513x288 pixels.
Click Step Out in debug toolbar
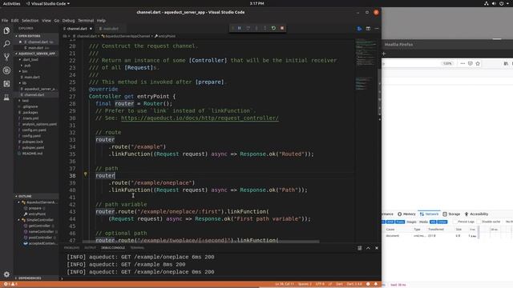pos(265,28)
